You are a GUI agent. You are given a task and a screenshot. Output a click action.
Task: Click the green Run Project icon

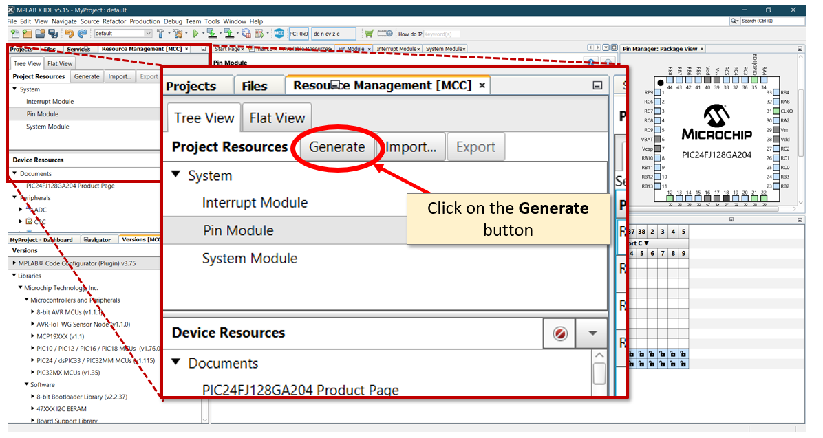click(195, 33)
